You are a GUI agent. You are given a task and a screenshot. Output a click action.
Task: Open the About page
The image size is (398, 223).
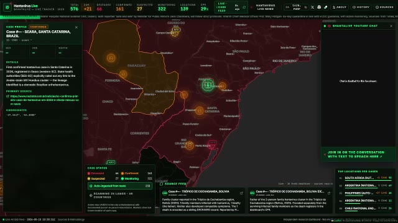pos(339,7)
